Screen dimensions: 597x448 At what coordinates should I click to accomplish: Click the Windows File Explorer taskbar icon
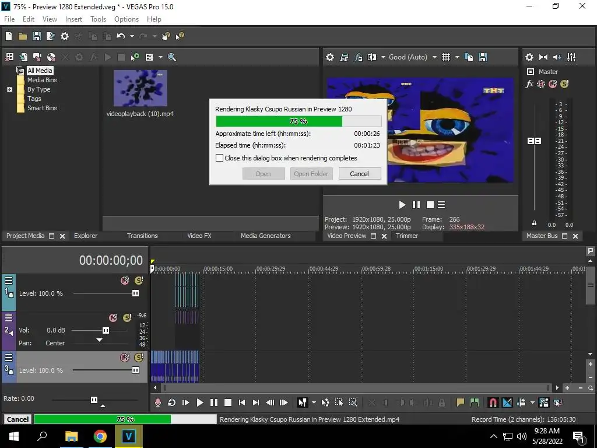(x=71, y=436)
